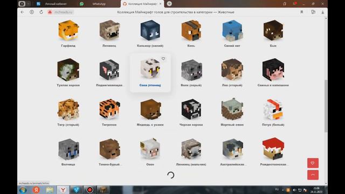Click the Волчица label text
This screenshot has height=194, width=345.
coord(68,164)
